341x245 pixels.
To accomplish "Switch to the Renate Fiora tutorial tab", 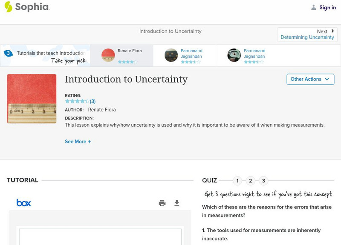I will 124,56.
